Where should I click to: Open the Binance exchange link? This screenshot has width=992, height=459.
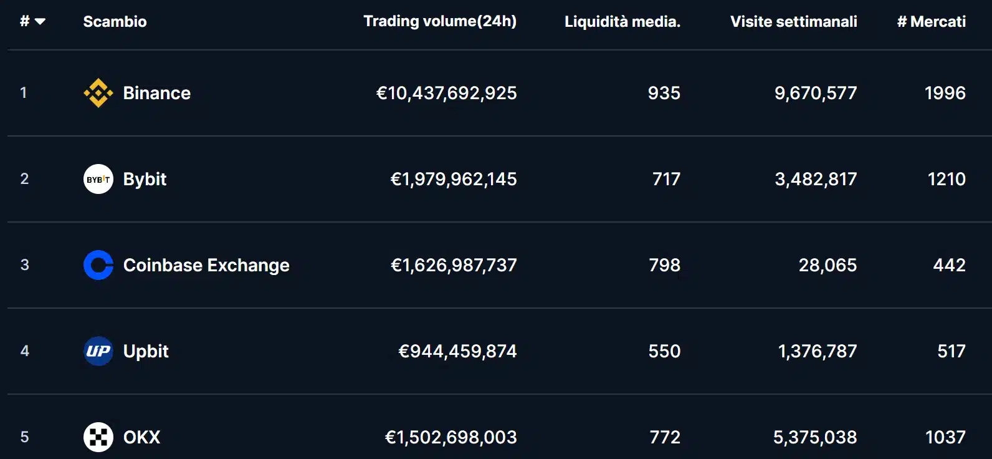[x=157, y=93]
